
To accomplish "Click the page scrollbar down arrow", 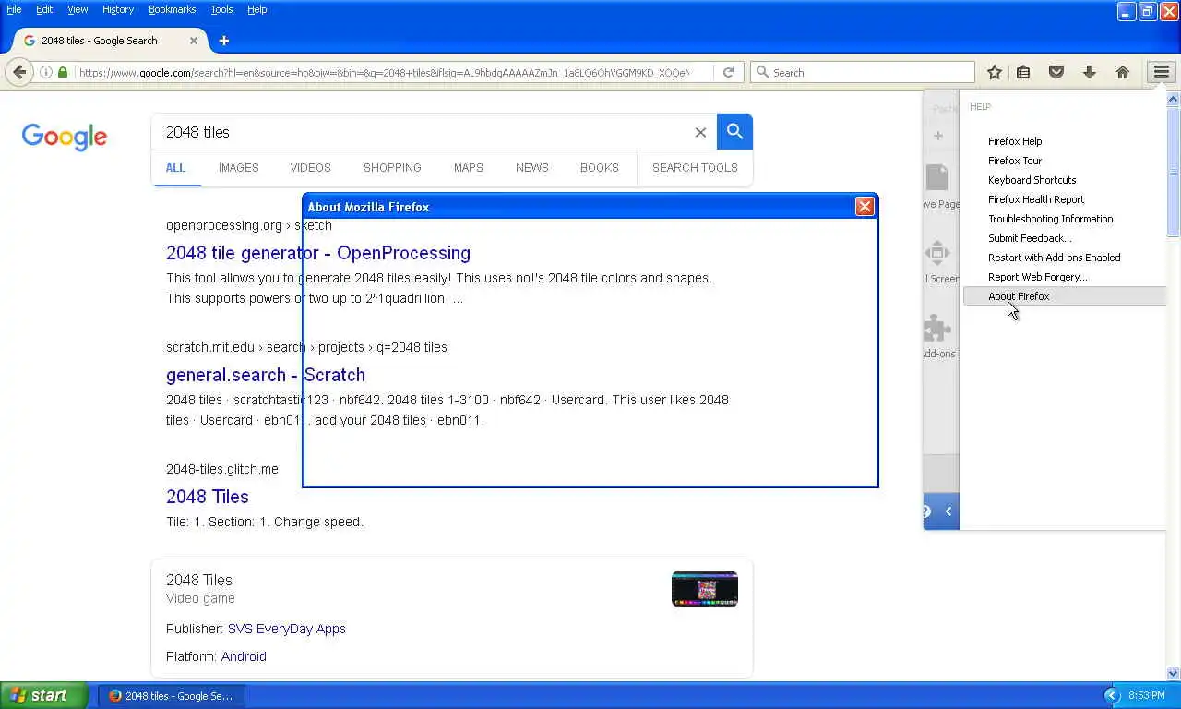I will pos(1174,674).
